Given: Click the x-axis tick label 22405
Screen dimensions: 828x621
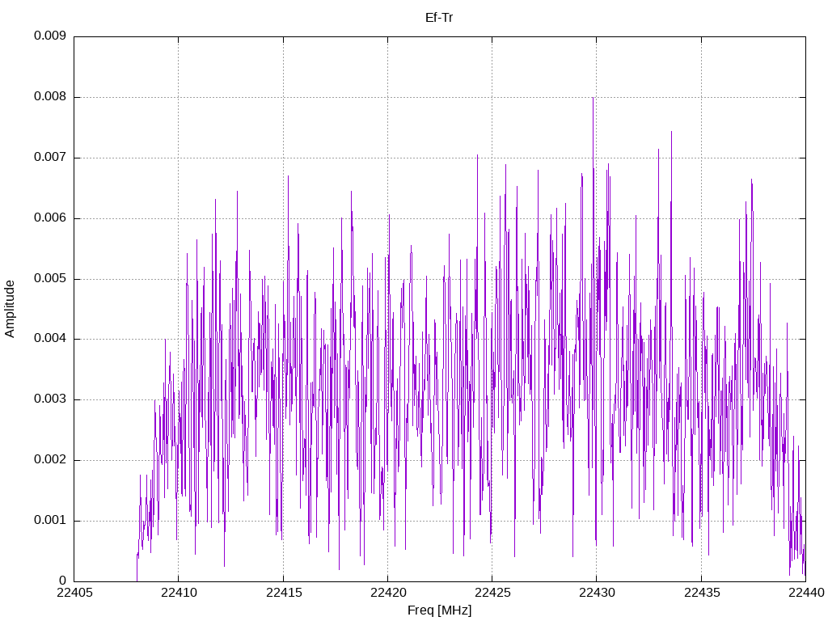Looking at the screenshot, I should 74,593.
